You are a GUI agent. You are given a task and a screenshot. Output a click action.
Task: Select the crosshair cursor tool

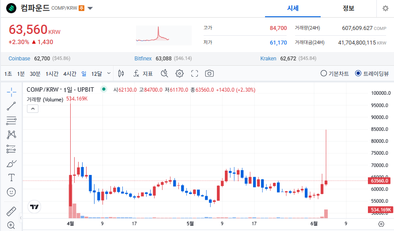click(x=11, y=92)
